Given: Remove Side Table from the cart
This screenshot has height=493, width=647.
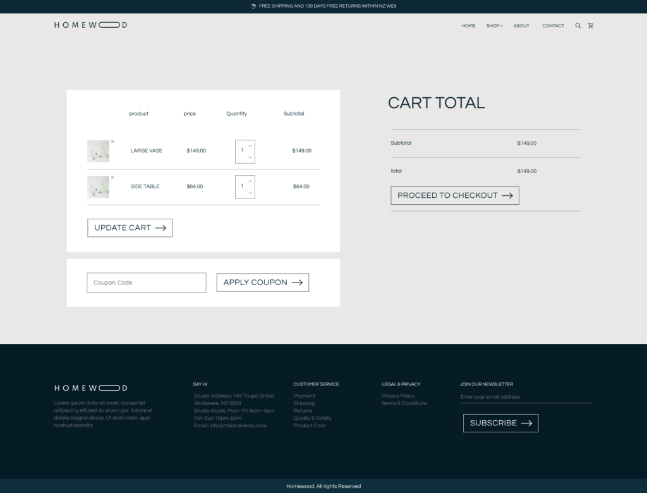Looking at the screenshot, I should tap(112, 178).
